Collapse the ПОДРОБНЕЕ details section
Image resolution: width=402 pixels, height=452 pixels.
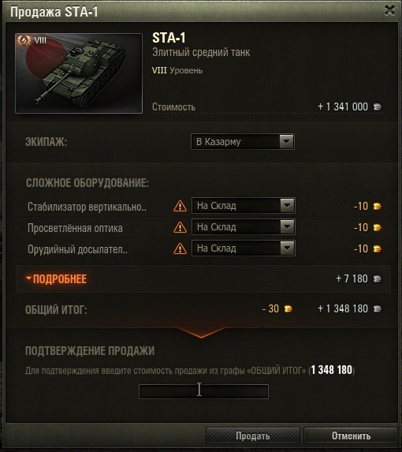click(x=57, y=278)
